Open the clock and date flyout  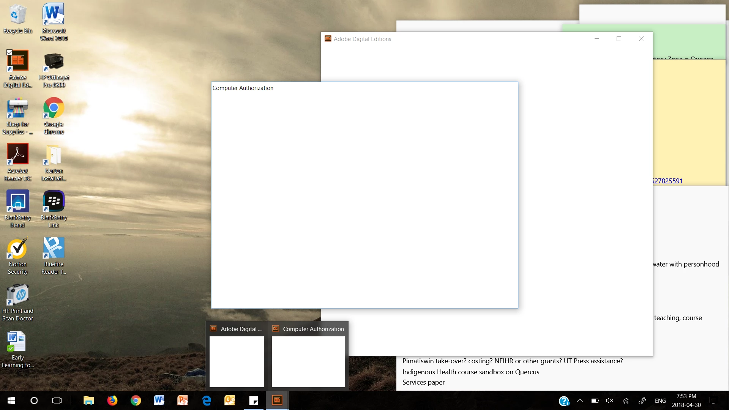[x=686, y=401]
